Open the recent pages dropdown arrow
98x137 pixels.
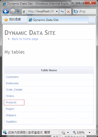tap(18, 12)
